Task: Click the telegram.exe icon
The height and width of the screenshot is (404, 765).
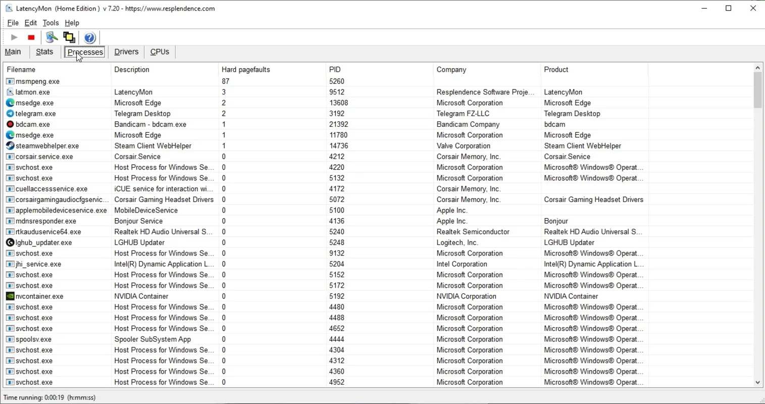Action: point(10,114)
